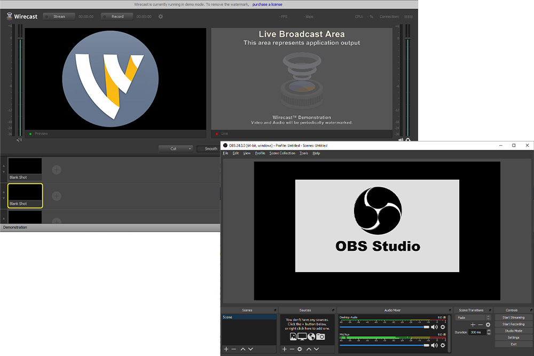This screenshot has width=534, height=356.
Task: Click the Demonstration status bar text
Action: (x=15, y=227)
